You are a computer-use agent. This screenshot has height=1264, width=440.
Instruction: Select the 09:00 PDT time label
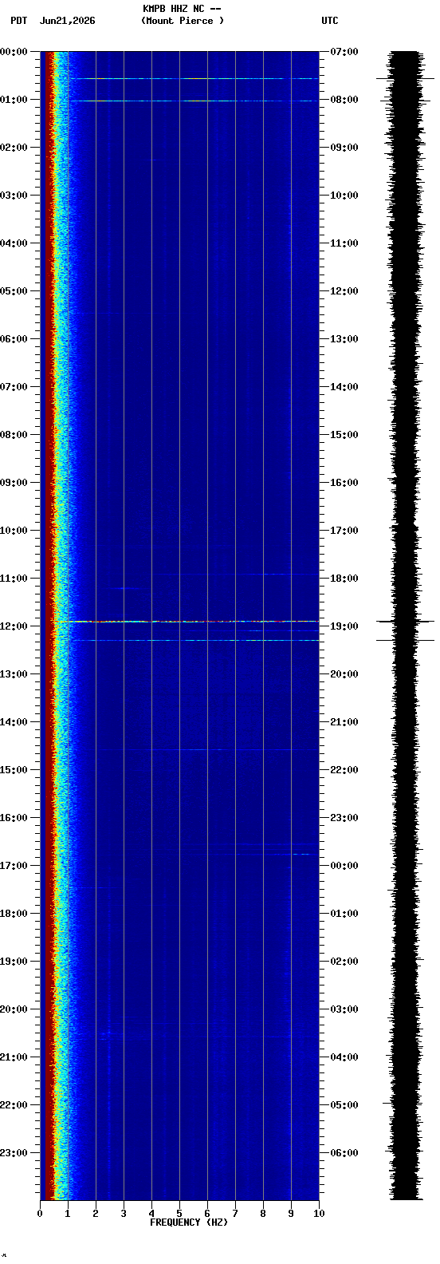click(14, 483)
